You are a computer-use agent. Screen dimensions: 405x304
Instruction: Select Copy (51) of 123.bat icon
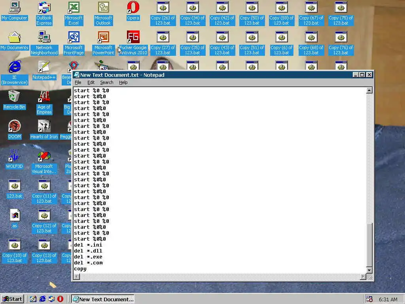(252, 43)
